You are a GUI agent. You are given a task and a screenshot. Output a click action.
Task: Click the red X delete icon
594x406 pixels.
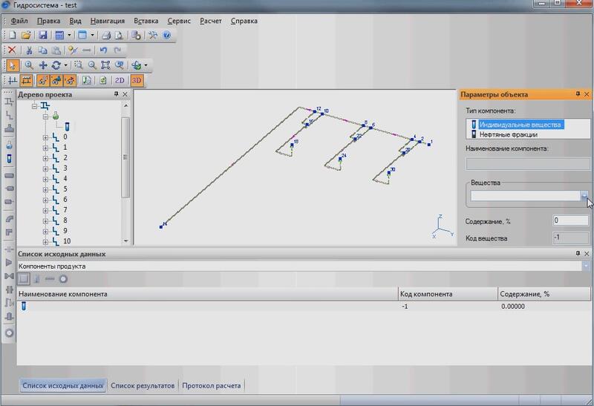tap(11, 50)
